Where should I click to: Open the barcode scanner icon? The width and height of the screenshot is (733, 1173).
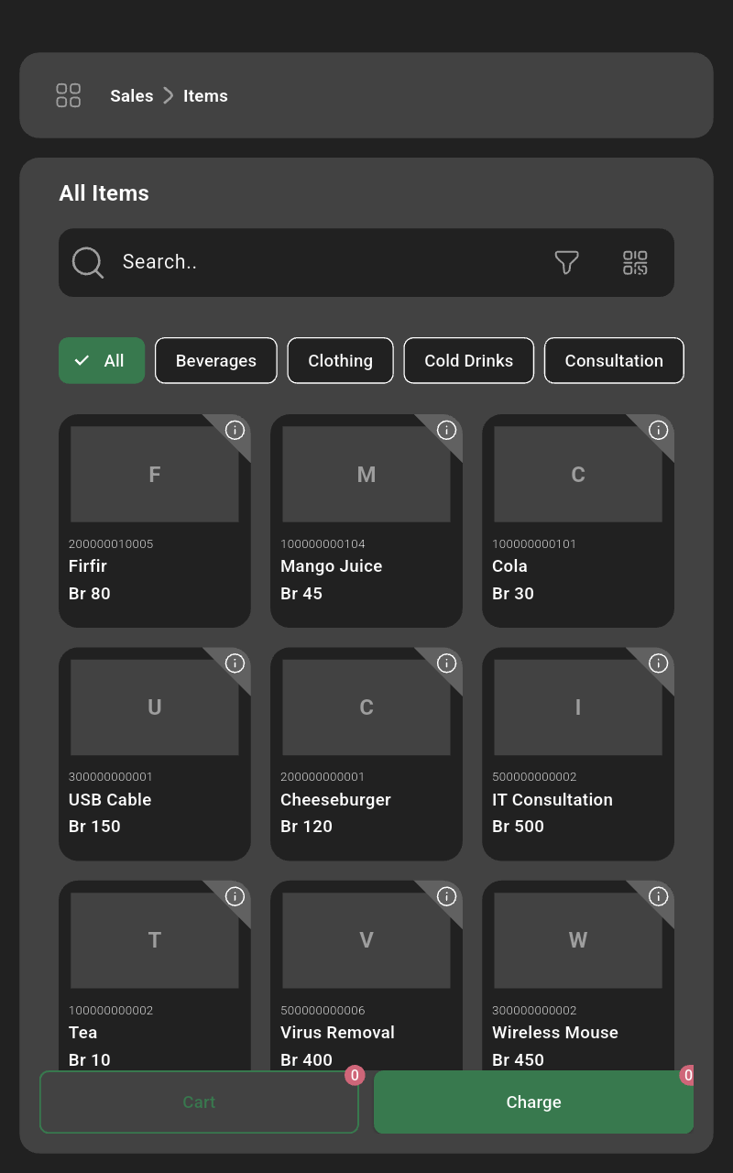[x=634, y=262]
